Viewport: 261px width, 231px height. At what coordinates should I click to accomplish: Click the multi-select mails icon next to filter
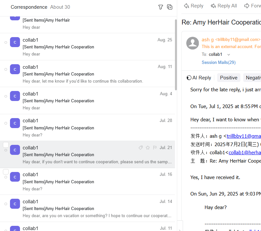(x=170, y=7)
